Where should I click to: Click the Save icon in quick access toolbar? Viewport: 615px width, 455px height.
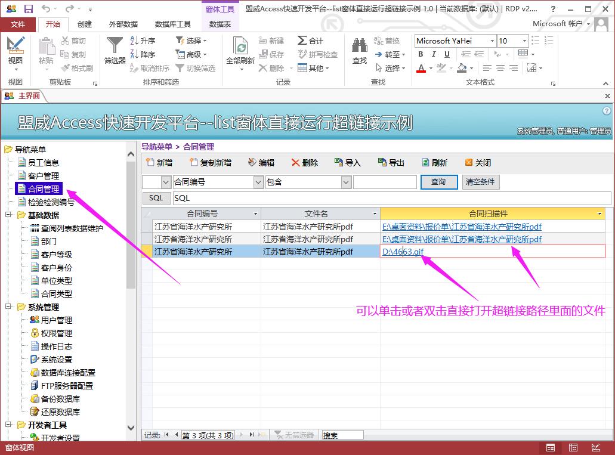click(28, 8)
